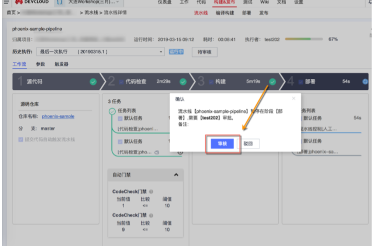Toggle second 默认任务 checkbox under 代码检查
This screenshot has width=374, height=246.
[x=120, y=142]
